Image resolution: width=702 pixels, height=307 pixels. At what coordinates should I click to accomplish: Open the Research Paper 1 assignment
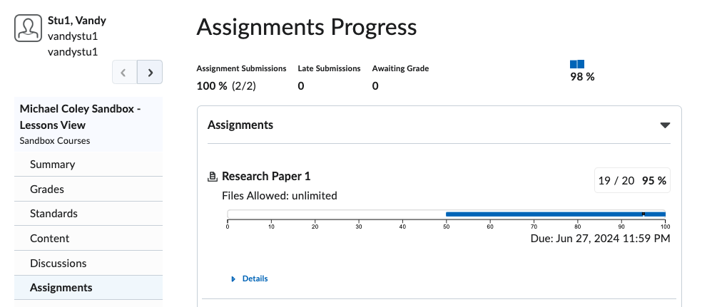(266, 176)
